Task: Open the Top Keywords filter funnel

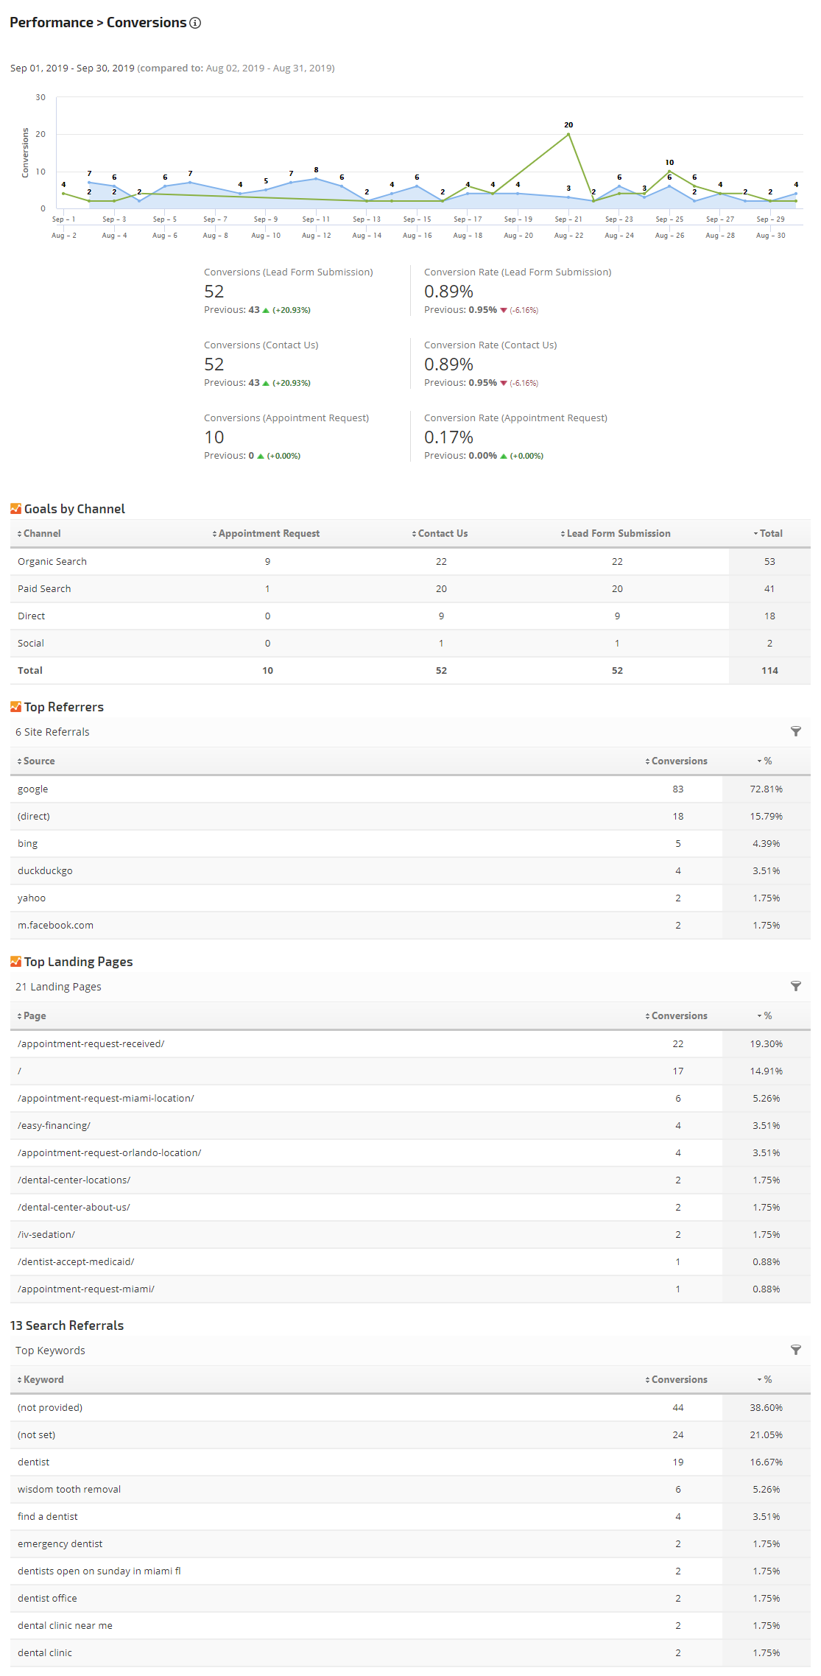Action: point(795,1350)
